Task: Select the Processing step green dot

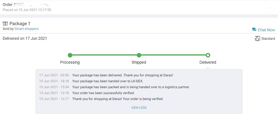Action: [70, 55]
